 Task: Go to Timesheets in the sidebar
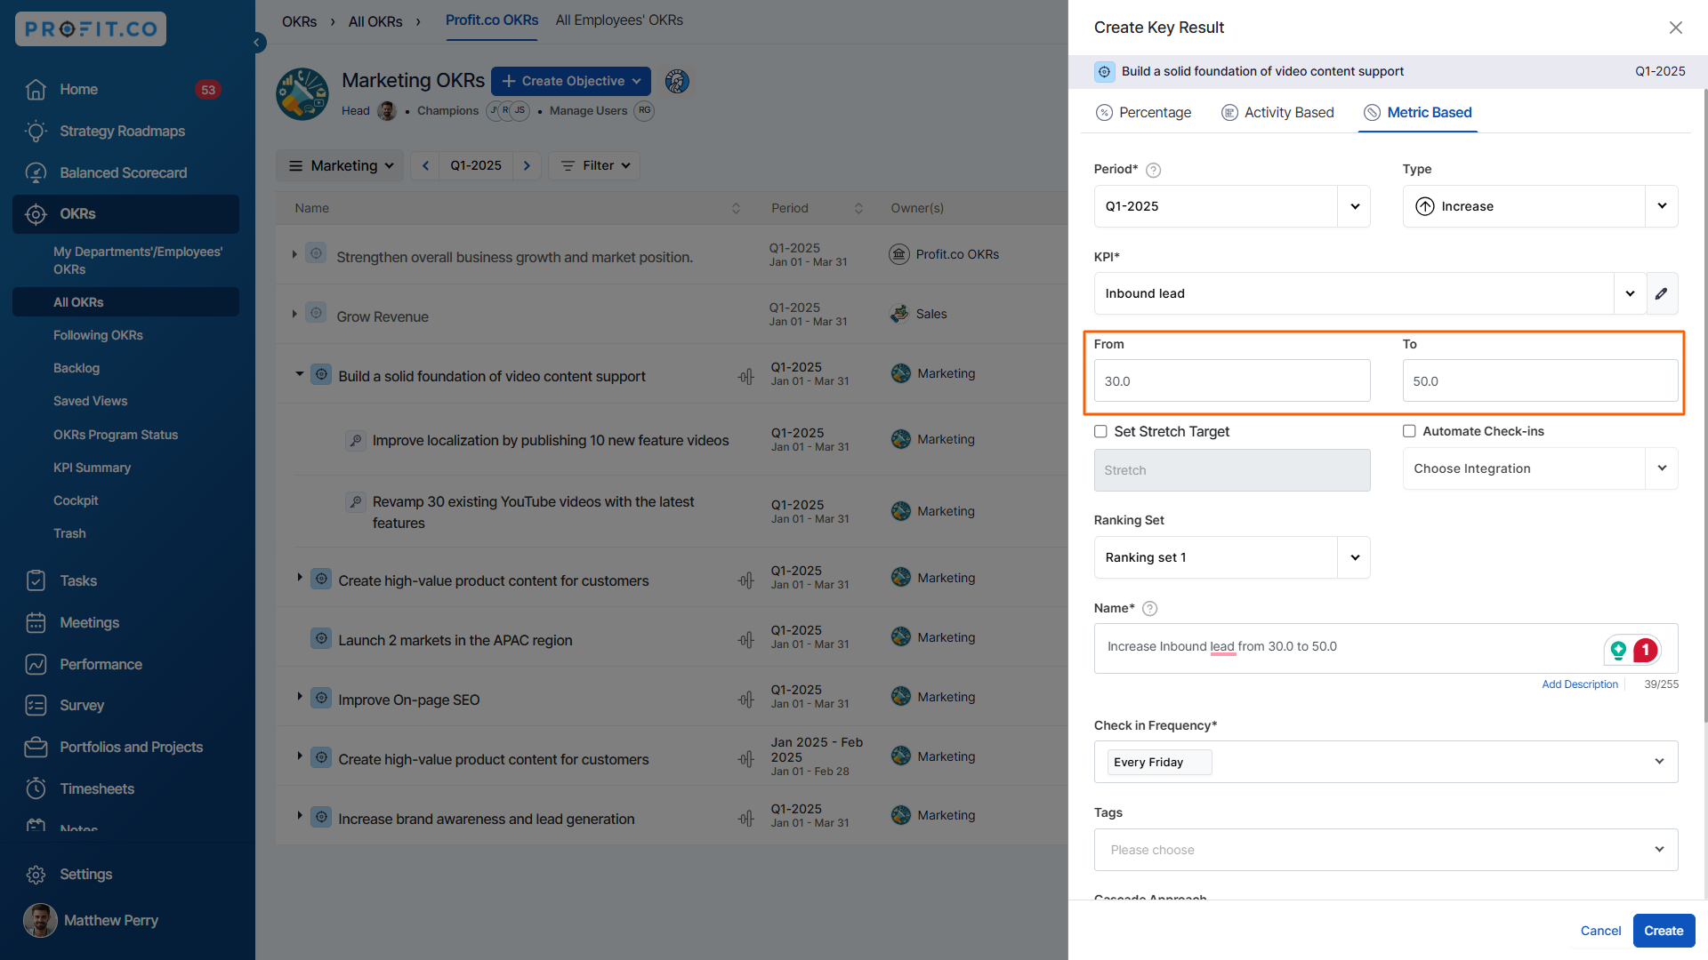point(96,788)
